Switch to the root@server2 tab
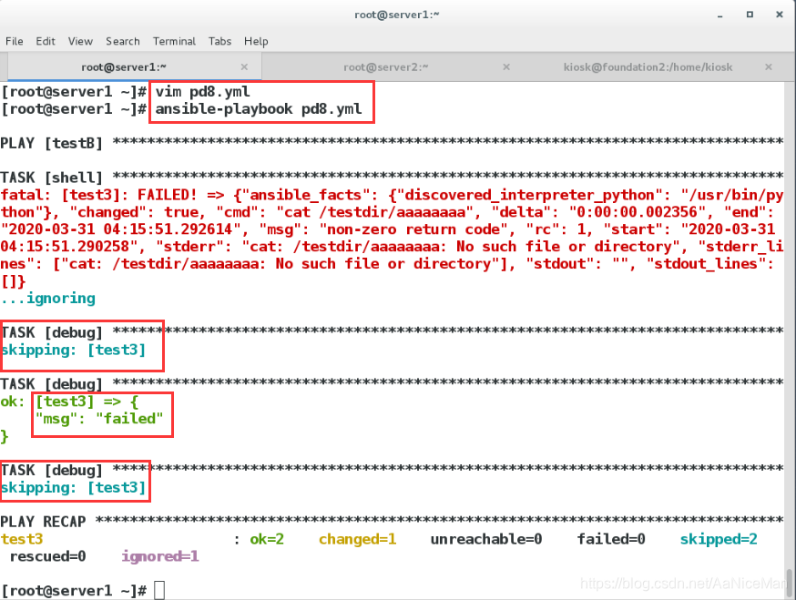Viewport: 796px width, 600px height. pyautogui.click(x=386, y=67)
